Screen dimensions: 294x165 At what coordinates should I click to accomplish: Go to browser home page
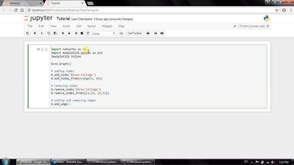[x=22, y=10]
